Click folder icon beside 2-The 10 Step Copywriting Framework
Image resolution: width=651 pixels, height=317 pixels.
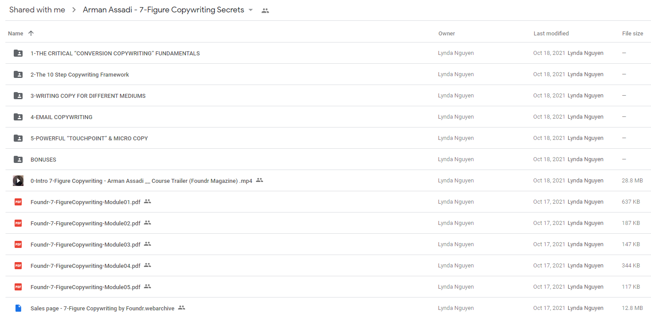[x=18, y=74]
